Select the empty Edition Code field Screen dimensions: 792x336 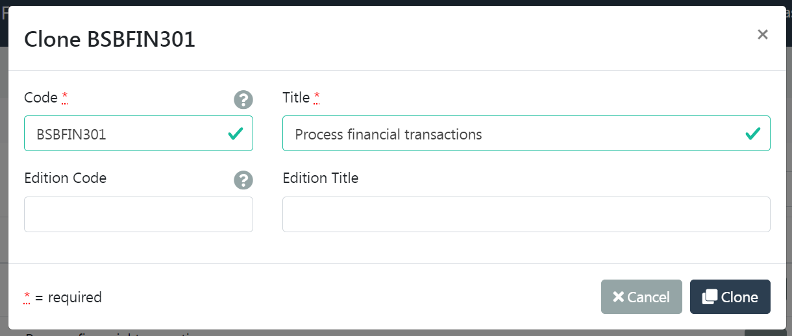coord(138,214)
